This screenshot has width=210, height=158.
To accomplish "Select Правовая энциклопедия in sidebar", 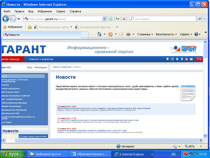I will click(x=11, y=106).
